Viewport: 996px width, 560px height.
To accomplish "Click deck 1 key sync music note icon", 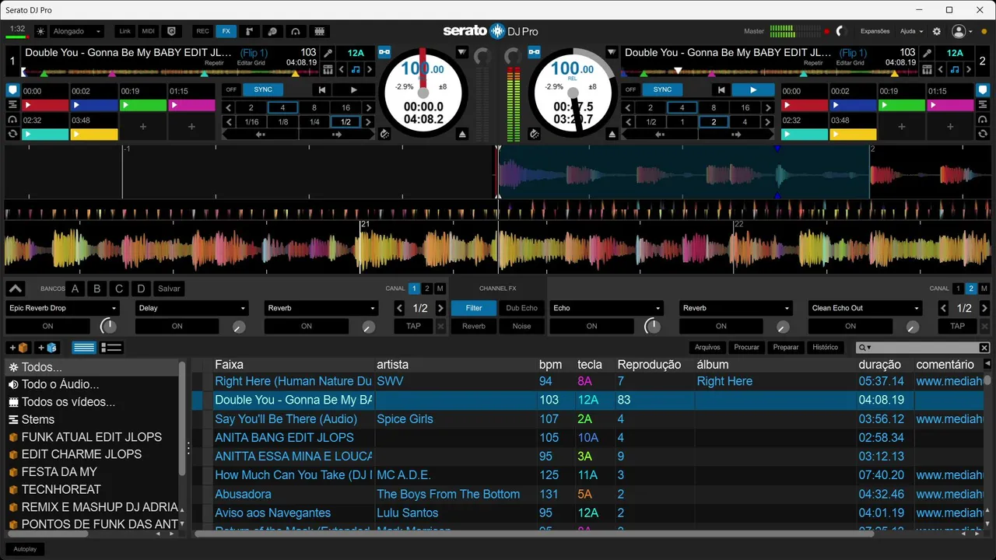I will [x=356, y=69].
